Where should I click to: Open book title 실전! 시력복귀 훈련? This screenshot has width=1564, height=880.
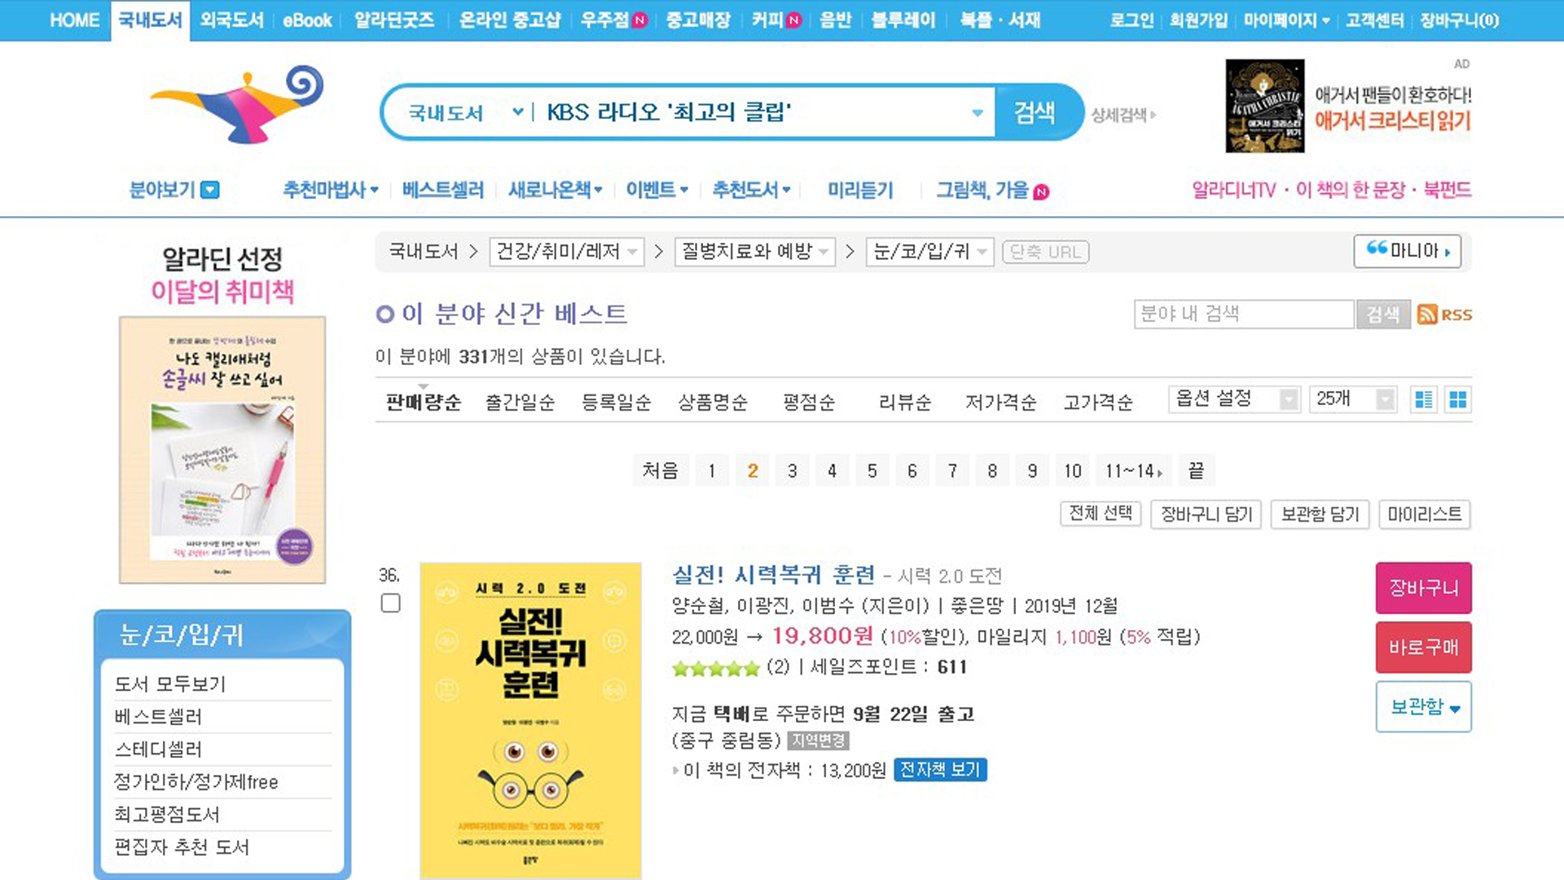coord(774,575)
